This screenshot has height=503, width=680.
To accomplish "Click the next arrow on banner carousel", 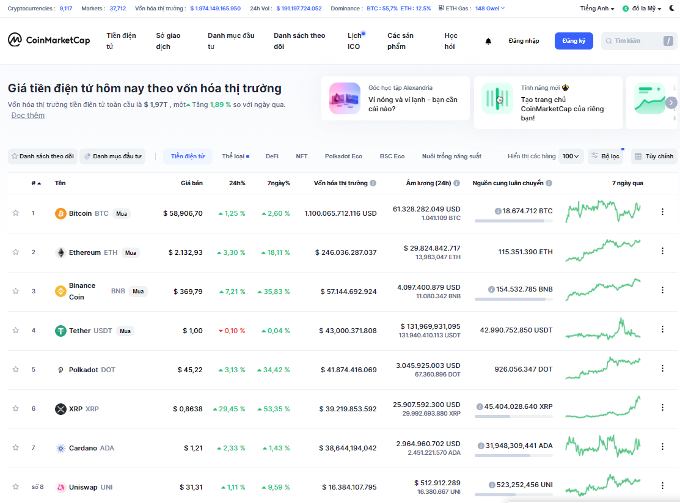I will coord(671,103).
